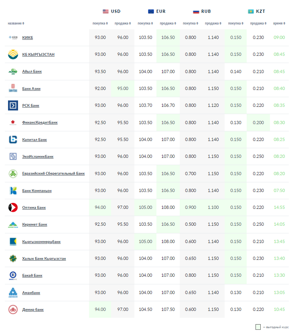
Task: Click Оптима Банк USD покупка rate 94.00
Action: (100, 208)
